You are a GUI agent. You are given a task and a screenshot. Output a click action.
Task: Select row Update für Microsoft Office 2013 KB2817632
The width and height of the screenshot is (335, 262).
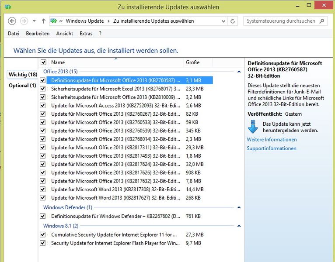click(130, 181)
